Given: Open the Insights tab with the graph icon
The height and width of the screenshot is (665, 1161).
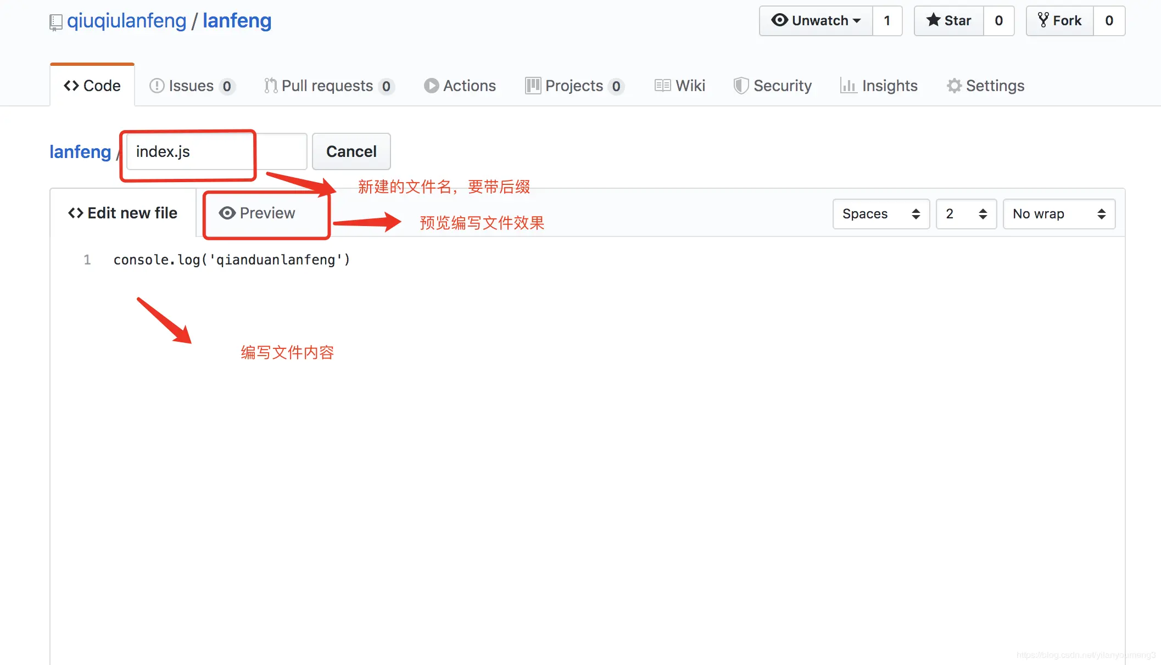Looking at the screenshot, I should 879,86.
